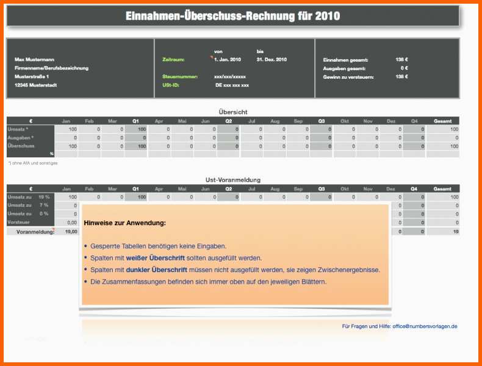Image resolution: width=482 pixels, height=366 pixels.
Task: Select the Max Mustermann name field
Action: (x=34, y=59)
